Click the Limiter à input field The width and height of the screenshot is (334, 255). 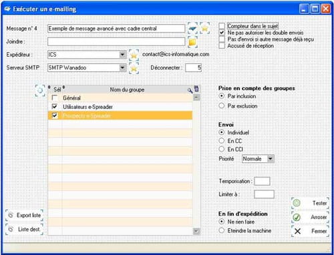pos(264,194)
